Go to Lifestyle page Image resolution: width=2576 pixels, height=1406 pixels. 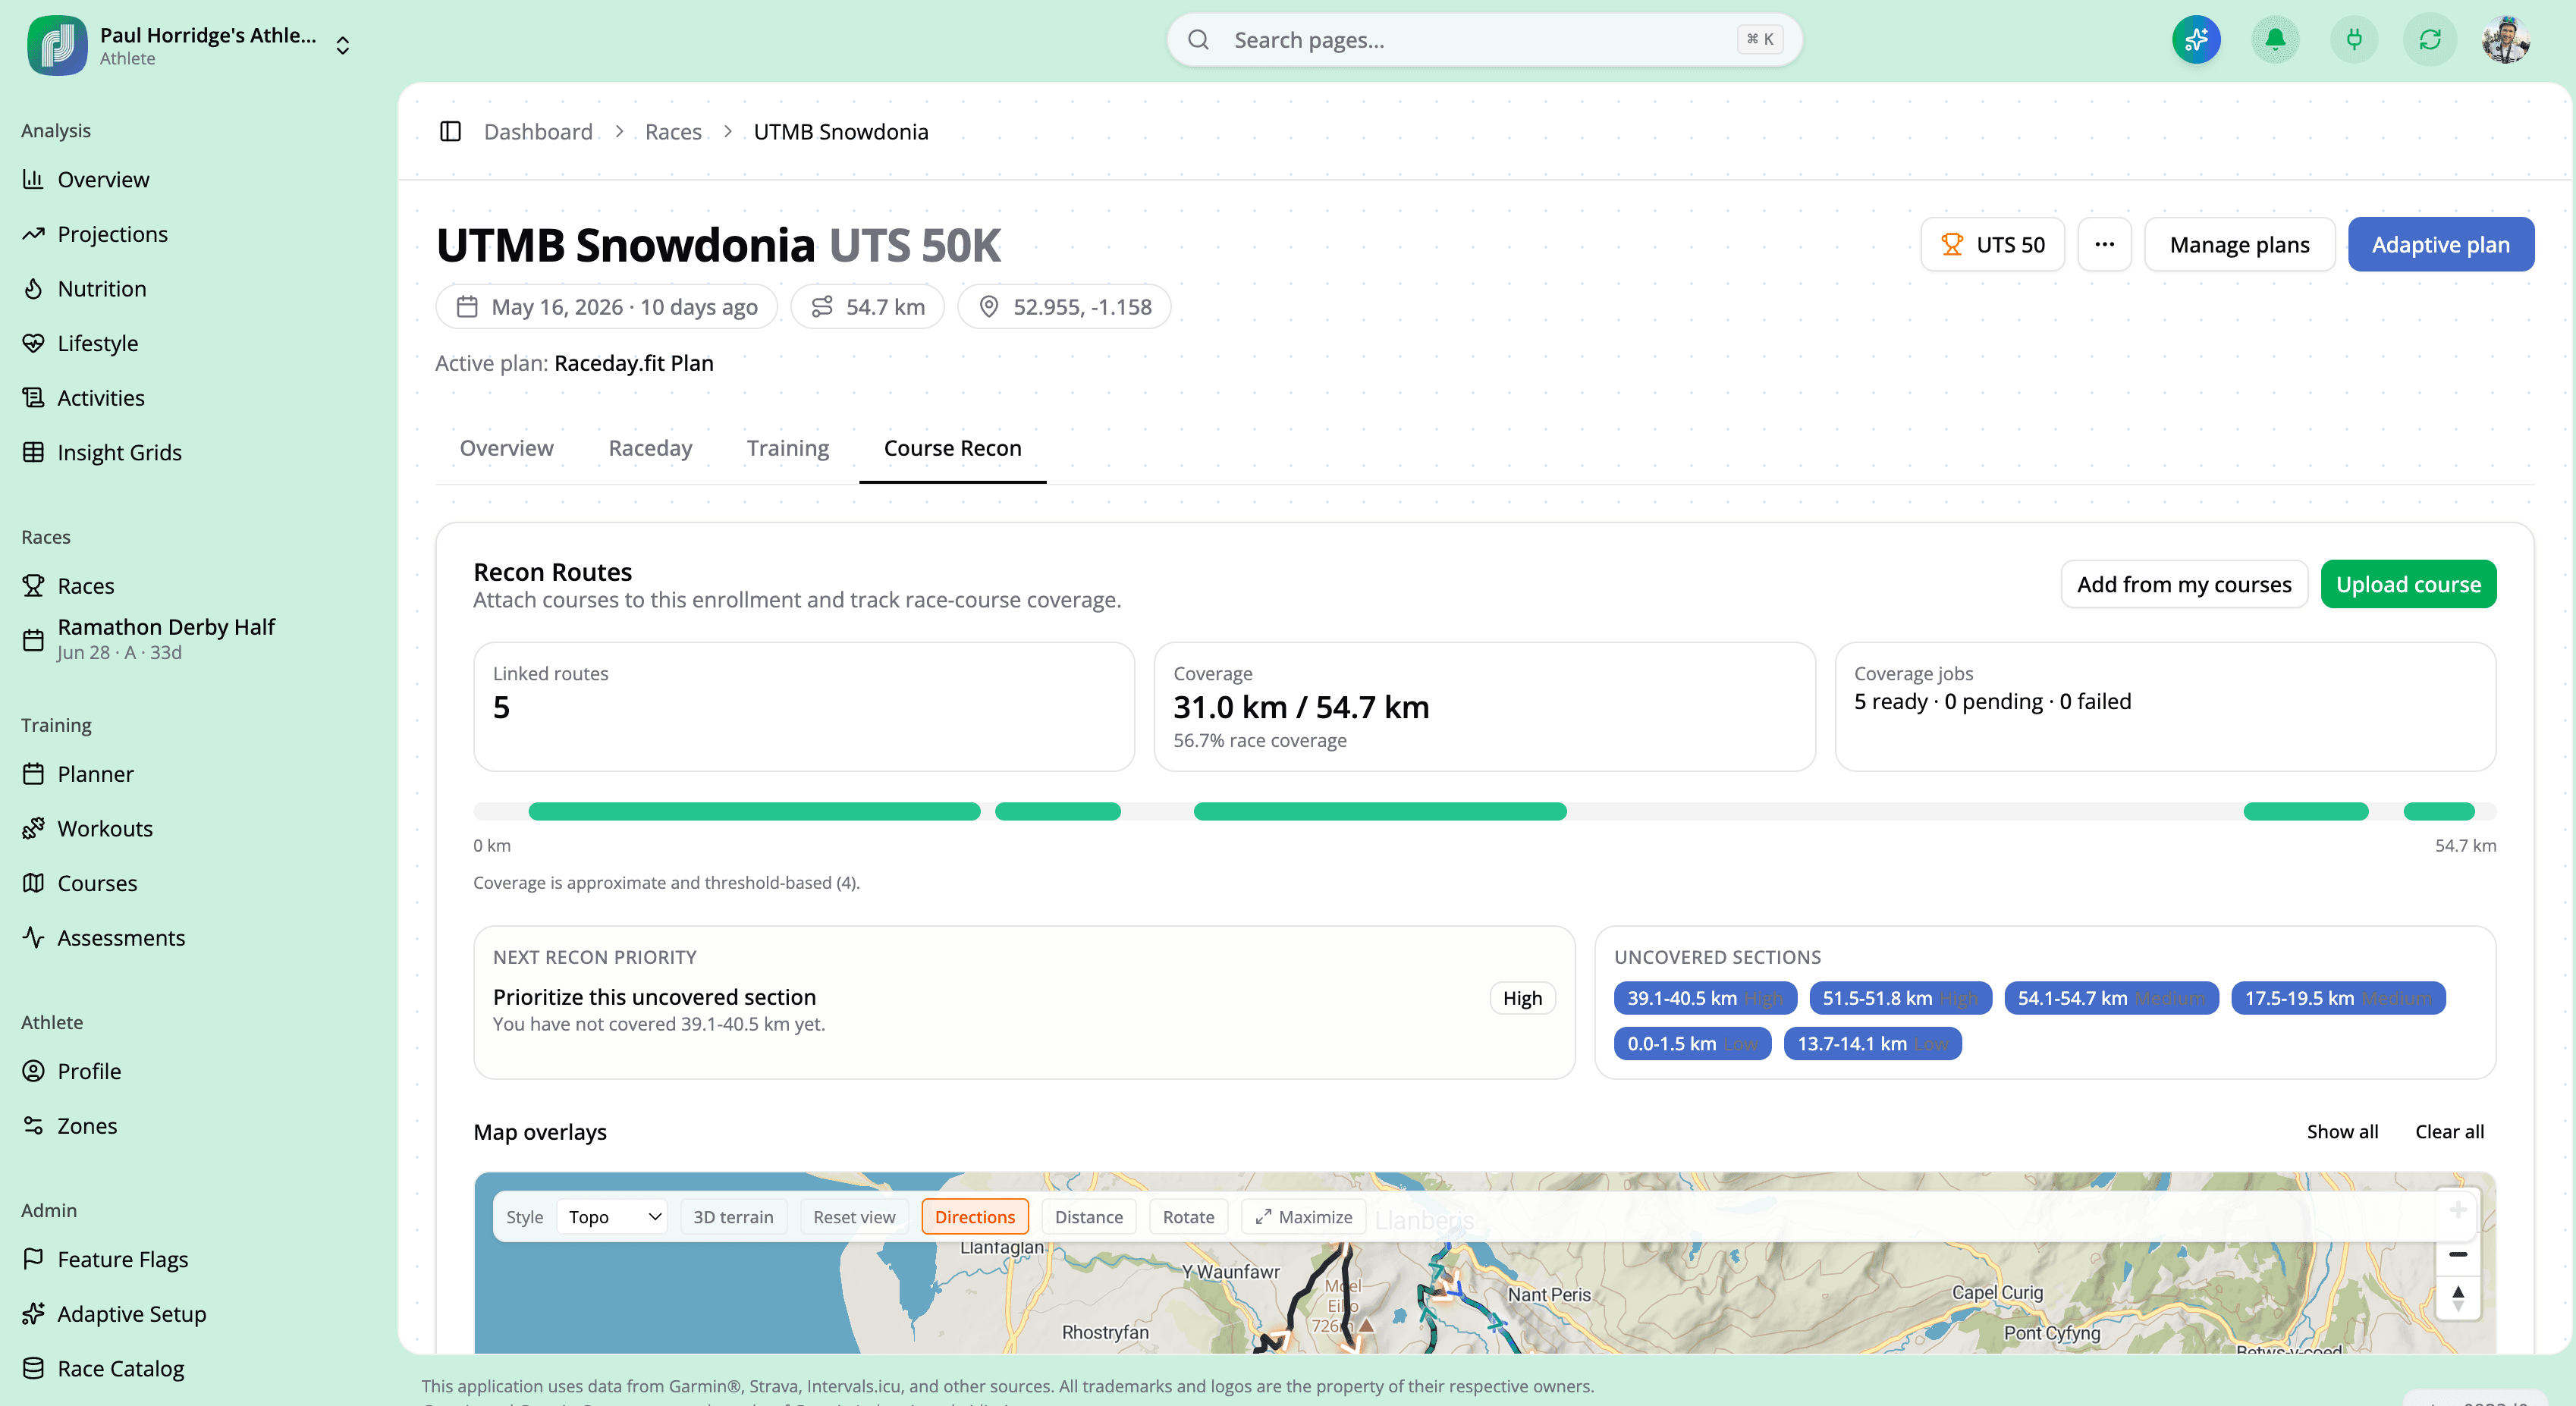[x=97, y=343]
